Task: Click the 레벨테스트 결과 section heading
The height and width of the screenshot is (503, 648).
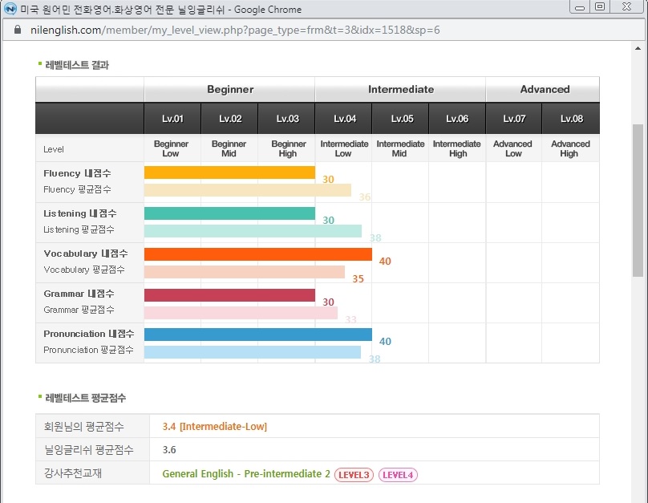Action: pos(76,65)
